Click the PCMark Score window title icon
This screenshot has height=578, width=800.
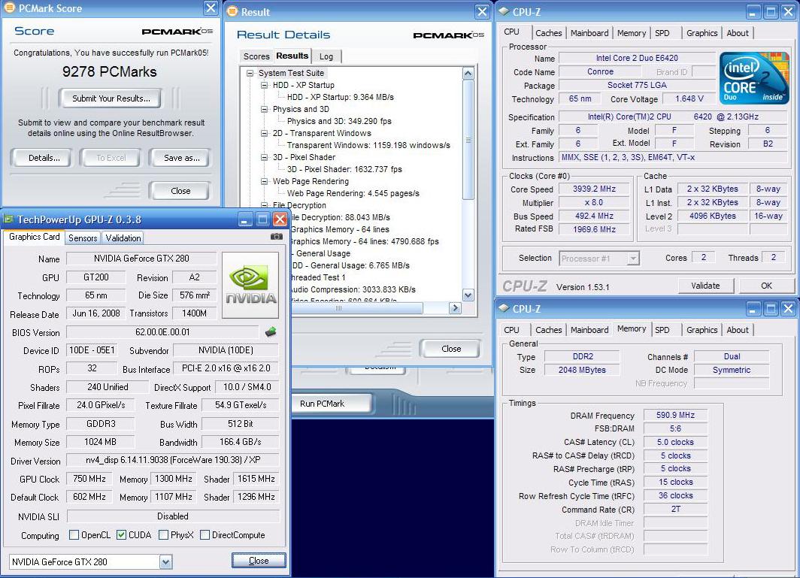point(9,8)
